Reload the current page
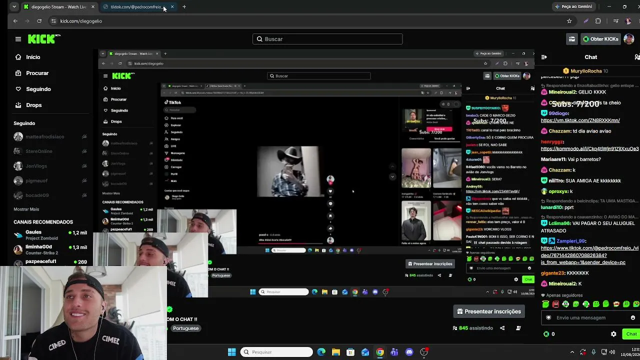640x360 pixels. pos(40,21)
